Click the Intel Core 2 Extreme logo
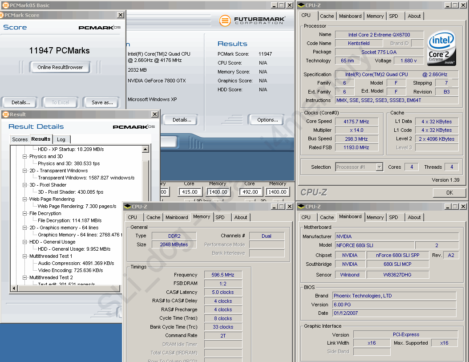 (x=441, y=49)
